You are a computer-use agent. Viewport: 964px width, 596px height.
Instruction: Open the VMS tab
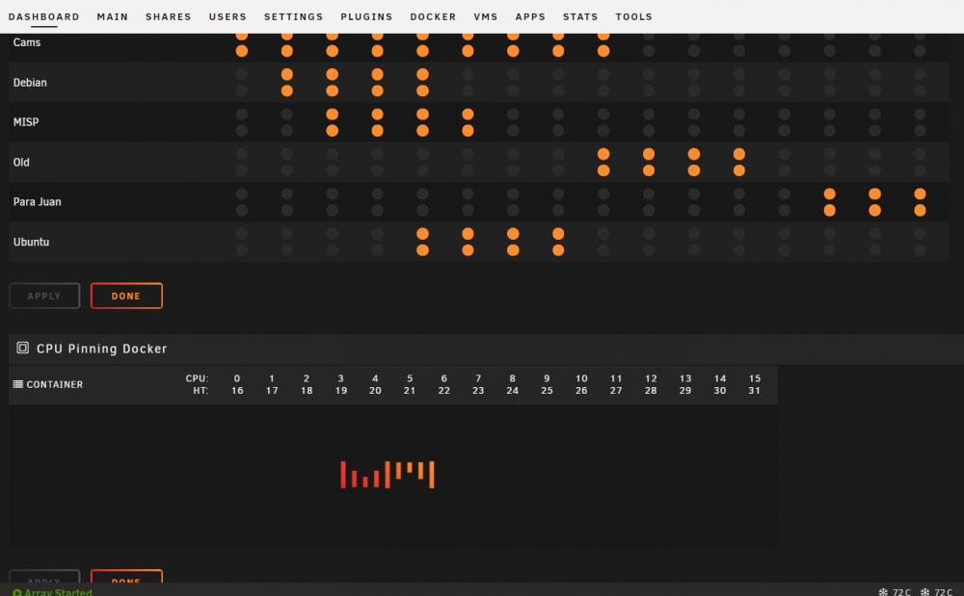[x=486, y=16]
